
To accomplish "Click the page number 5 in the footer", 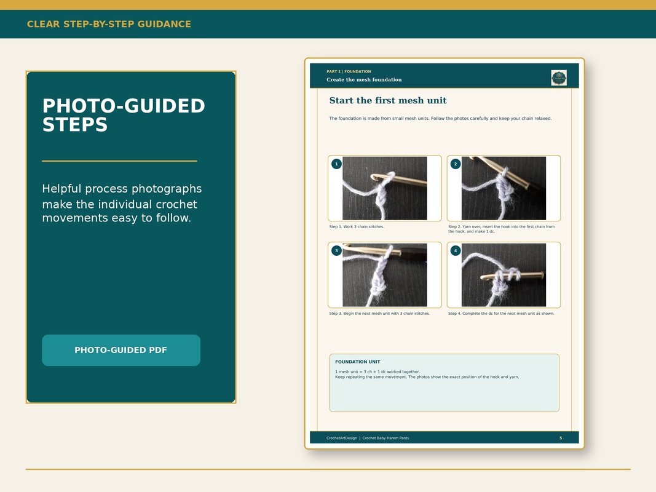I will click(561, 438).
